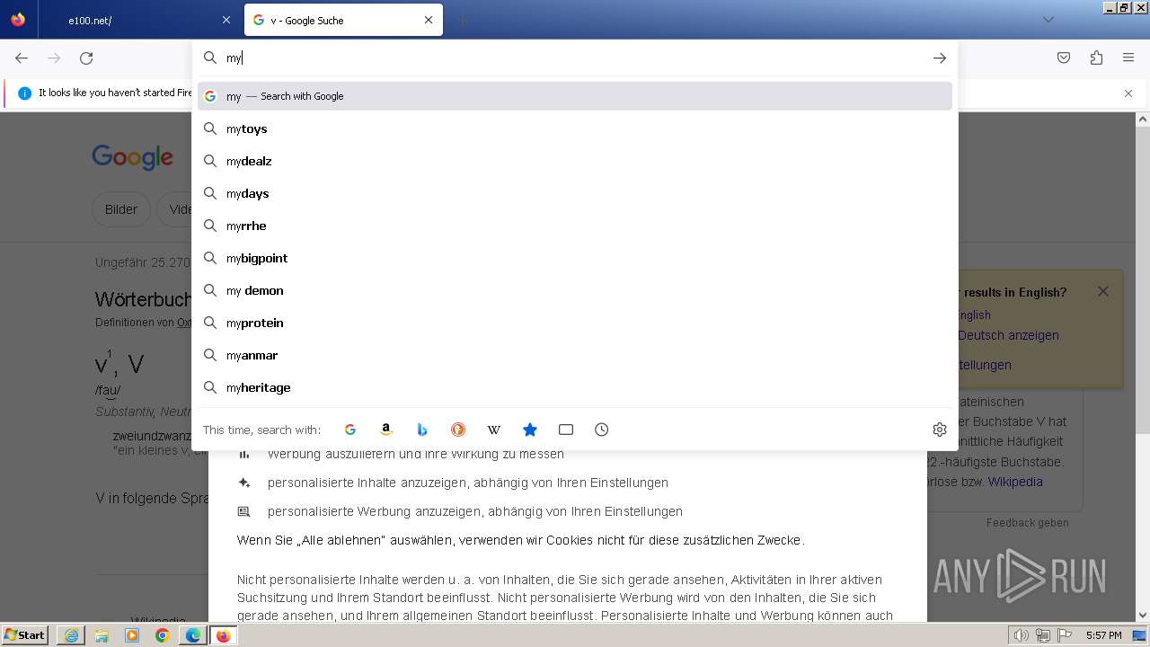
Task: Search bookmarks via star icon
Action: click(530, 430)
